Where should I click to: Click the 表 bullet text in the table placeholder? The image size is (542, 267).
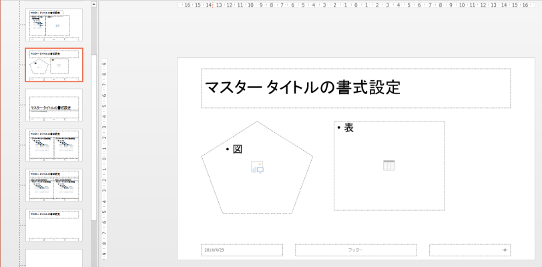(349, 128)
